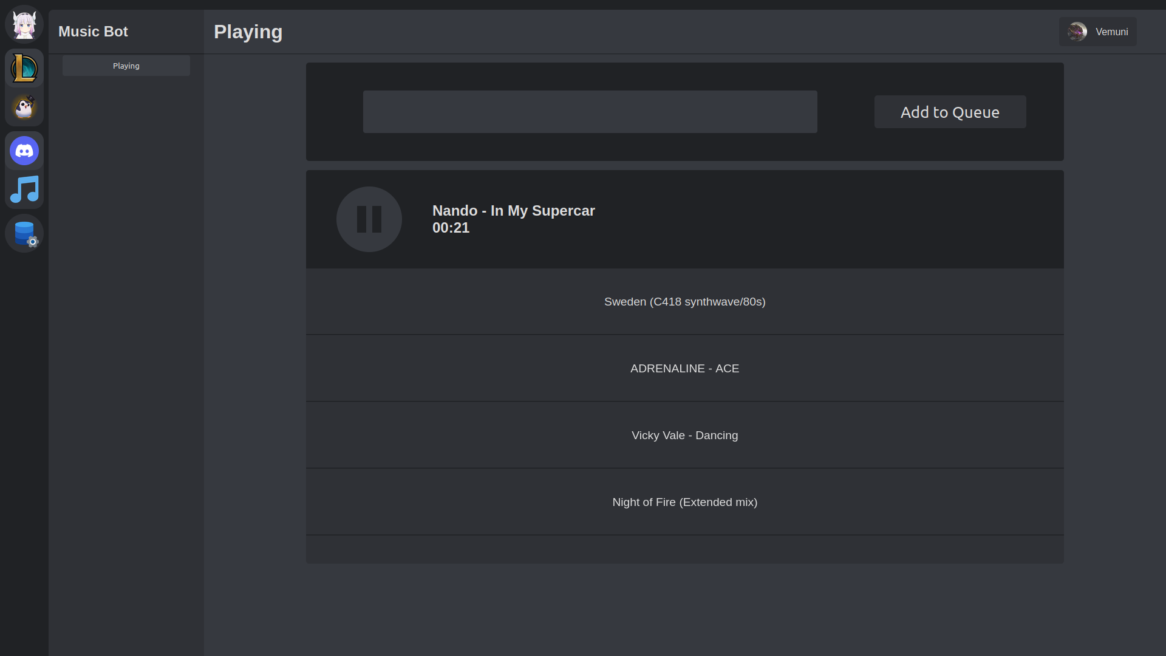The height and width of the screenshot is (656, 1166).
Task: Pause the currently playing song
Action: pos(369,219)
